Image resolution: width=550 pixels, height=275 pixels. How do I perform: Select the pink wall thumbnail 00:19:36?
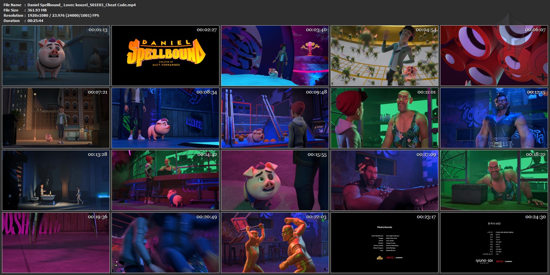(x=56, y=243)
